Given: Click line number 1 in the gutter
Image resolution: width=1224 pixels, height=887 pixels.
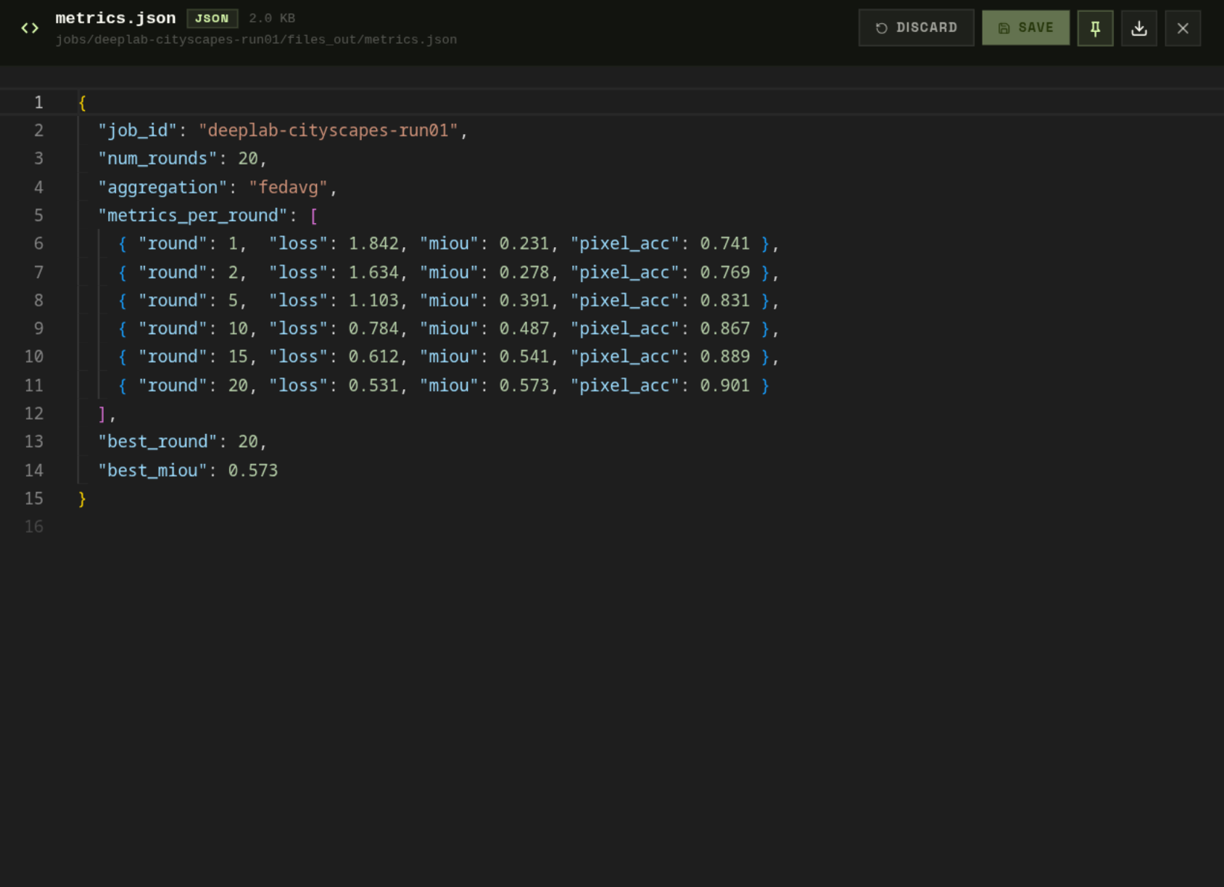Looking at the screenshot, I should click(38, 102).
